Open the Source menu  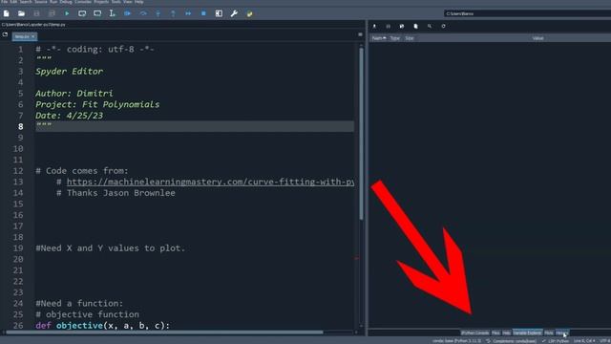(x=41, y=2)
